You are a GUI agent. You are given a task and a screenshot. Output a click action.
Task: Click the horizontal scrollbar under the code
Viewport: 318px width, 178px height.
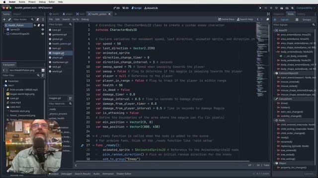(162, 161)
